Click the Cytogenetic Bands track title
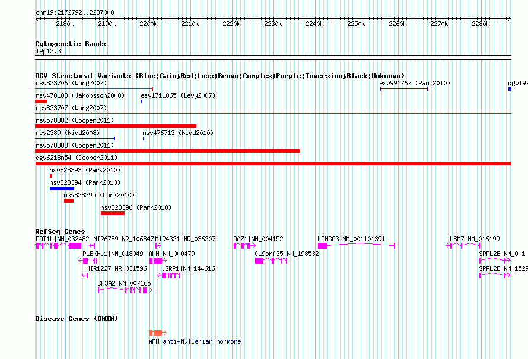 71,44
